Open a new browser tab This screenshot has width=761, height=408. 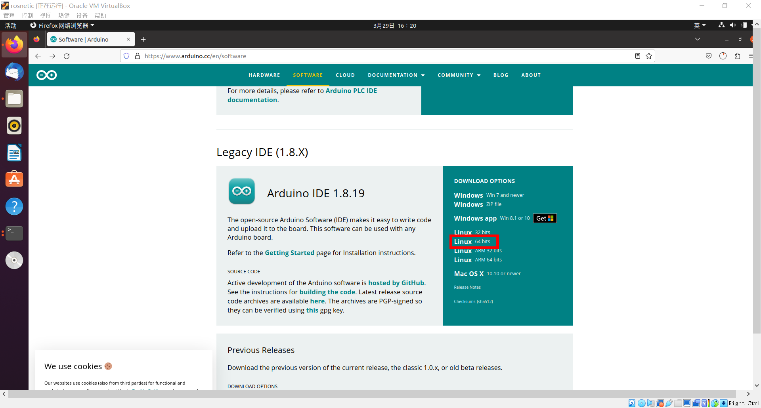(x=143, y=39)
